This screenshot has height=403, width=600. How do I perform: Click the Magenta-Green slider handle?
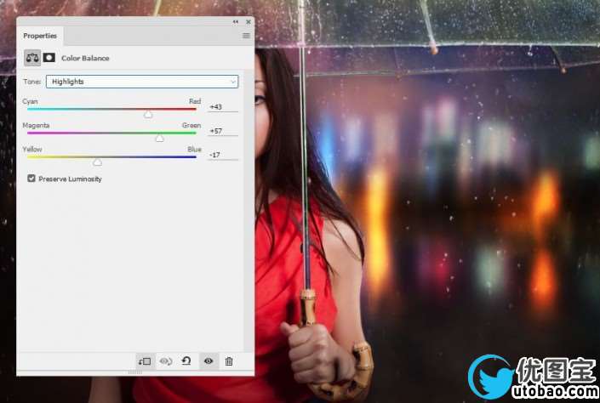[x=159, y=139]
